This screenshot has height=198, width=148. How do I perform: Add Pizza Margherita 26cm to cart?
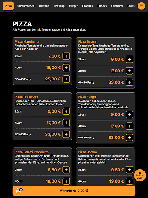[x=66, y=56]
